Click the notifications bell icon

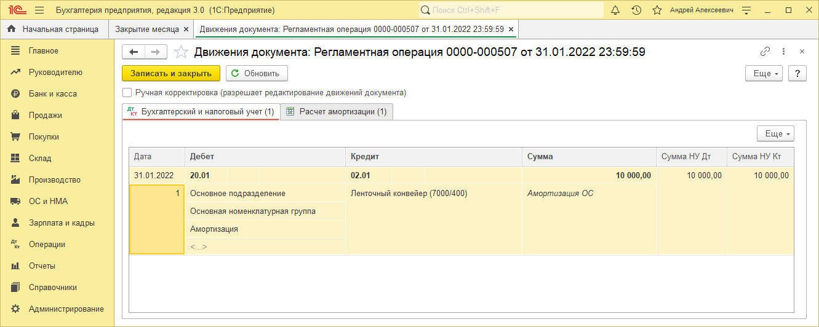tap(615, 10)
